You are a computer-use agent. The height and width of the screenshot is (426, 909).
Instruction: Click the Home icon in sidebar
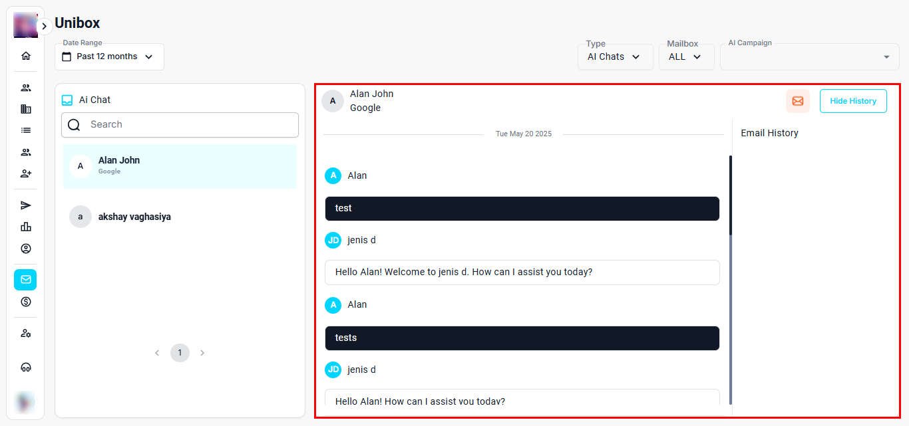pos(26,56)
